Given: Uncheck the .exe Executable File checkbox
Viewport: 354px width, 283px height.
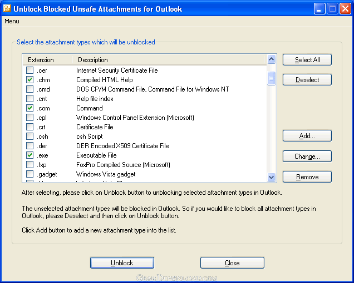Looking at the screenshot, I should point(30,155).
